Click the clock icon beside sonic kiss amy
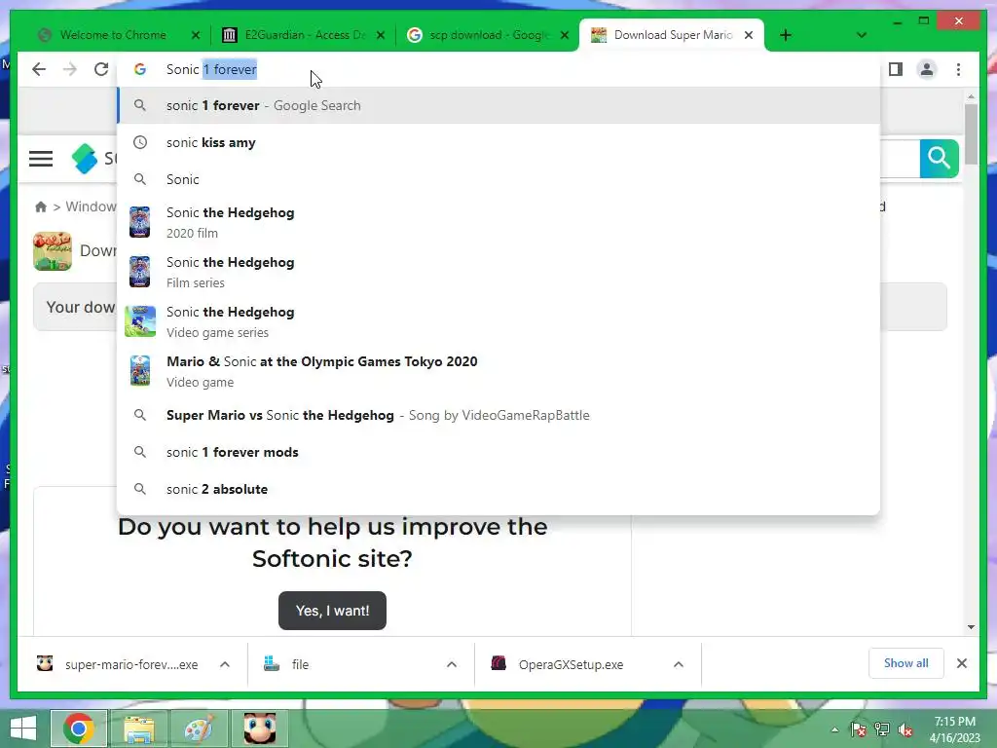Viewport: 997px width, 748px height. tap(140, 142)
